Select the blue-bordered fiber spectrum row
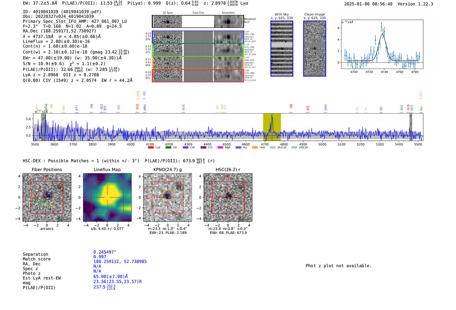 (198, 37)
